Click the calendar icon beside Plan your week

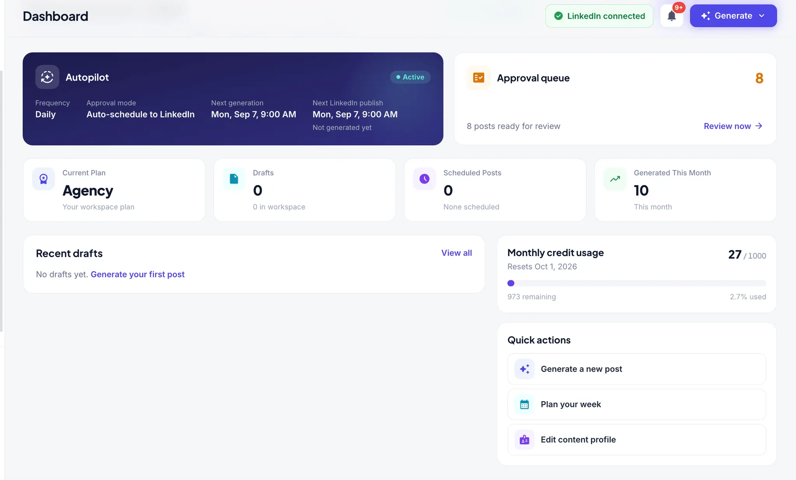pos(524,404)
